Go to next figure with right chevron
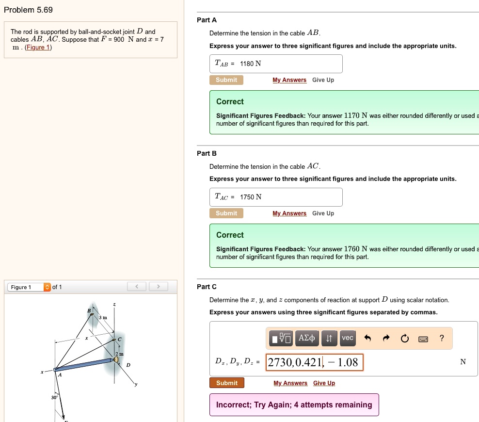Viewport: 479px width, 422px height. [159, 286]
